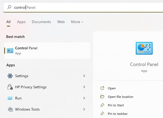Click the Run app icon
Viewport: 163px width, 118px height.
pos(10,98)
